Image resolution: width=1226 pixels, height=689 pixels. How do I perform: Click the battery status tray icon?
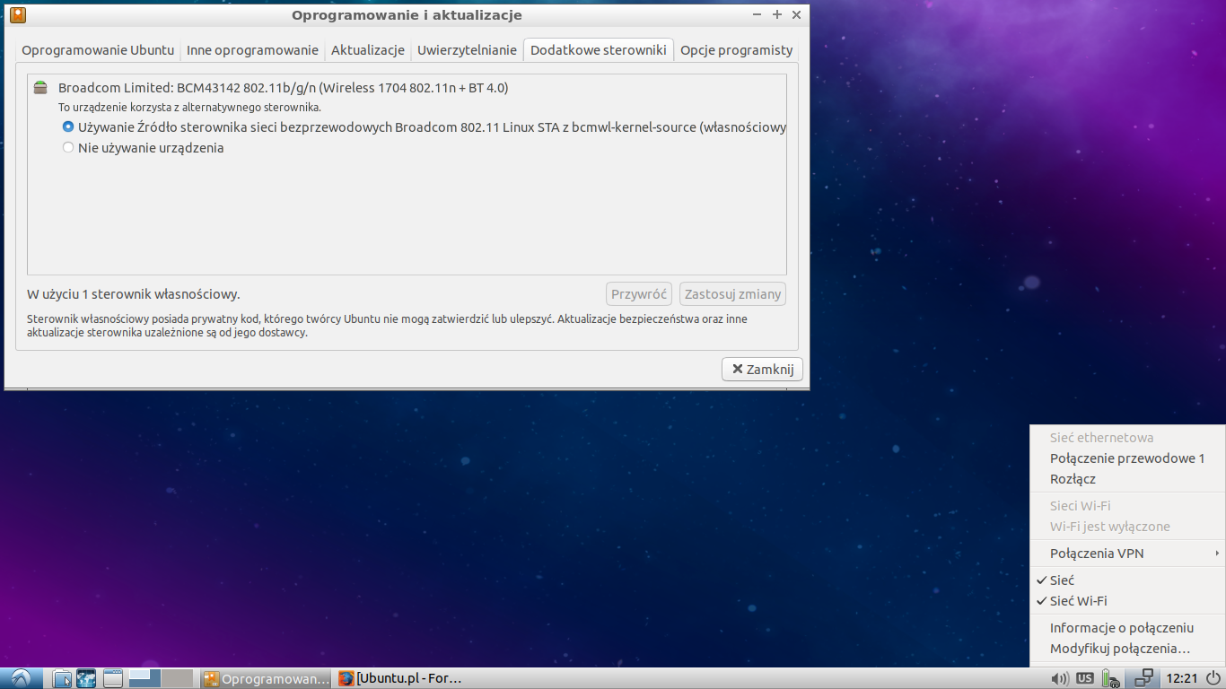(1111, 679)
